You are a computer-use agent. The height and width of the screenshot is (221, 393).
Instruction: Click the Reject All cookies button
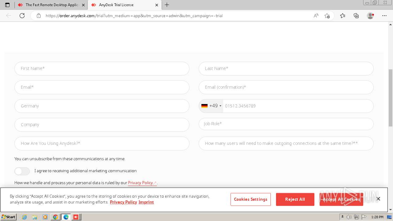point(295,199)
